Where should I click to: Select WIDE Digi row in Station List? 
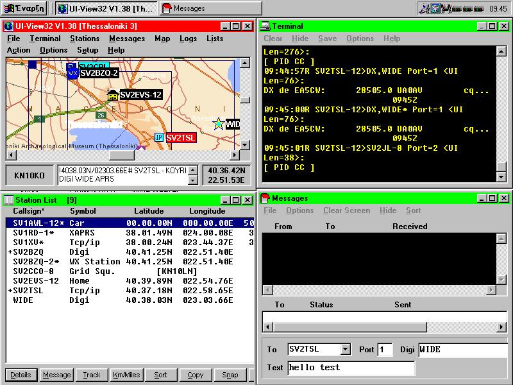130,300
